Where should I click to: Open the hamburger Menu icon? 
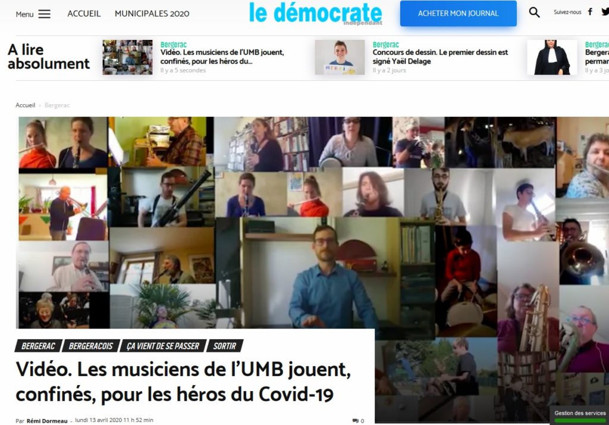coord(44,14)
